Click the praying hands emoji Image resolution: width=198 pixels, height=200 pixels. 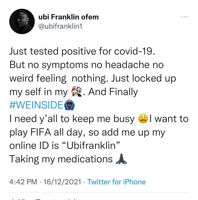pyautogui.click(x=120, y=159)
